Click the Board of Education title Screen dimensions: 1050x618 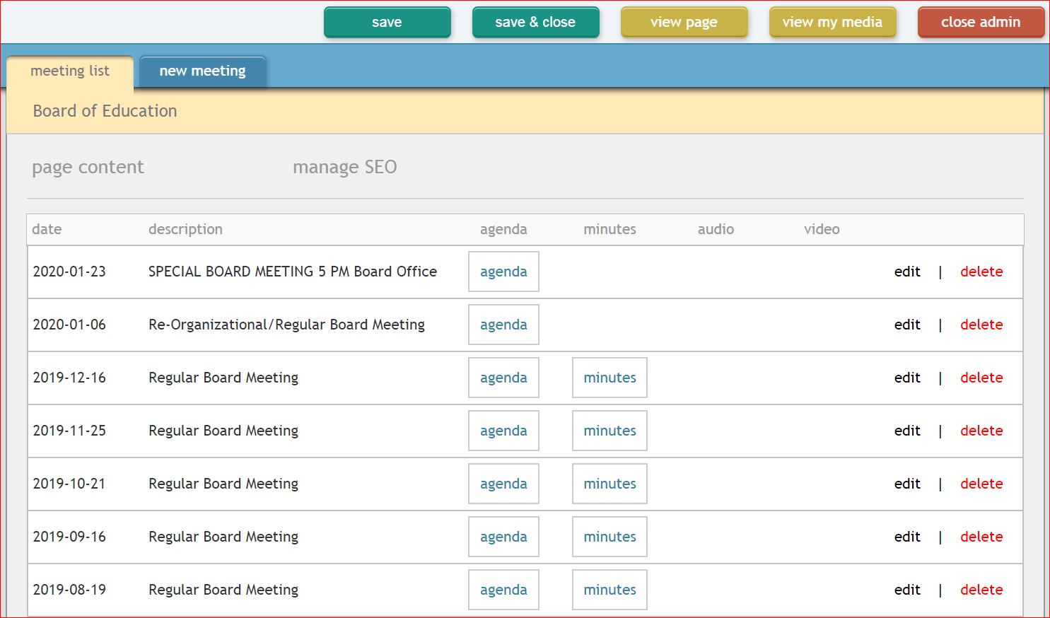105,111
